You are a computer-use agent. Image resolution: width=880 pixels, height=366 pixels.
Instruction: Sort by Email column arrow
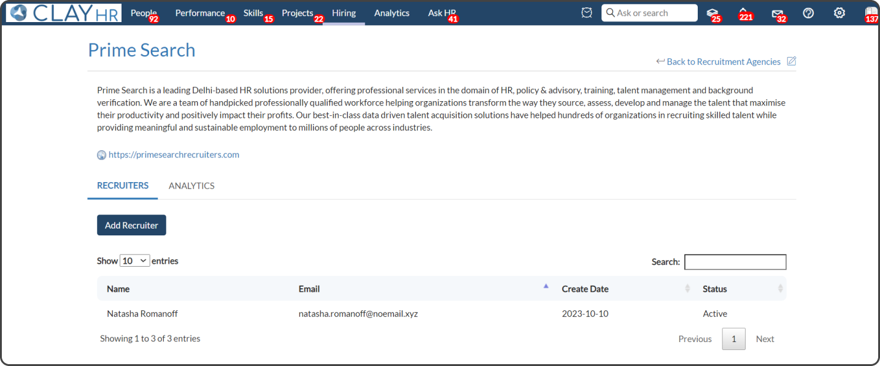[x=546, y=286]
